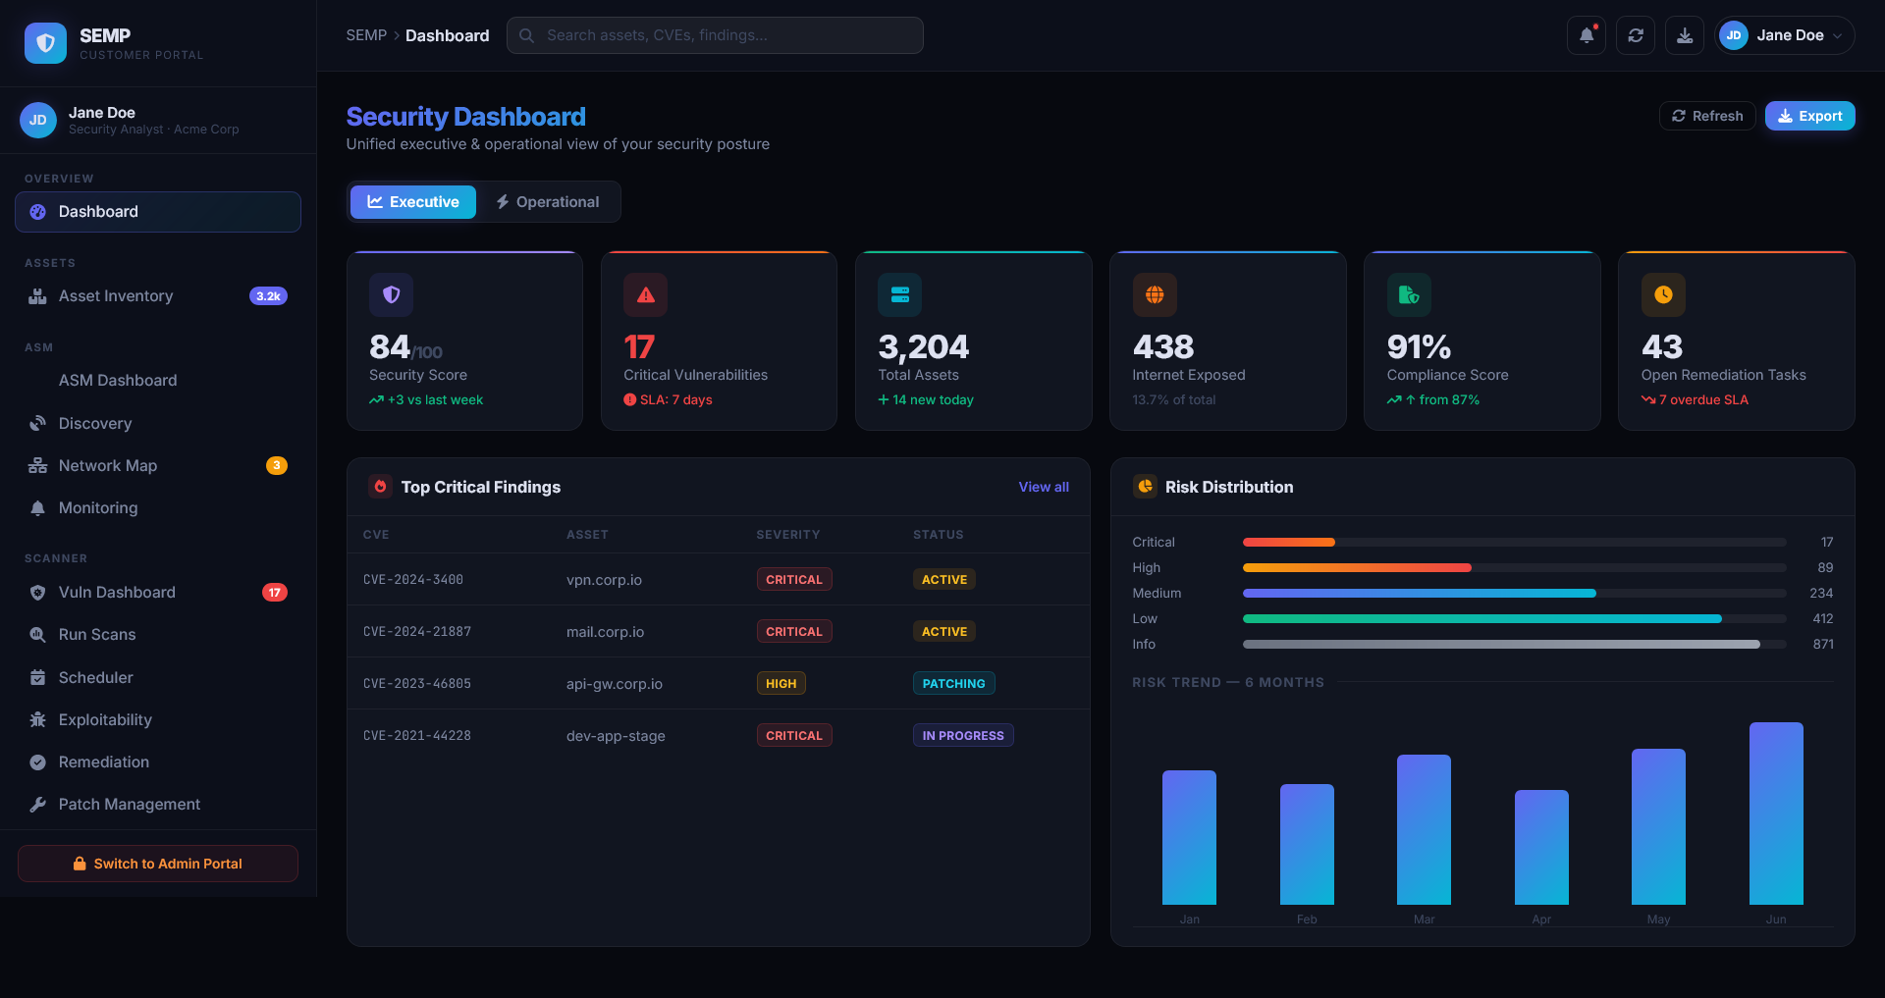The image size is (1885, 998).
Task: Click the High risk distribution bar
Action: 1515,568
